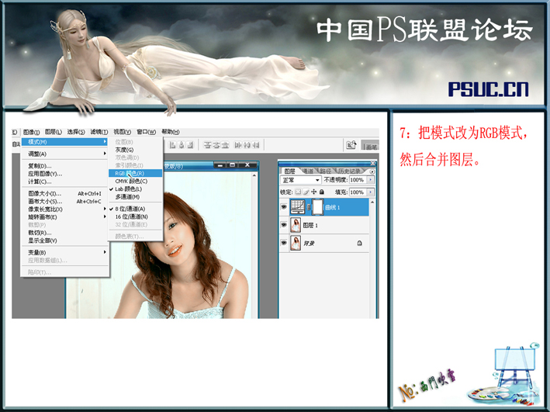Hide the 背景 layer with the eye
The image size is (550, 412).
click(x=284, y=243)
